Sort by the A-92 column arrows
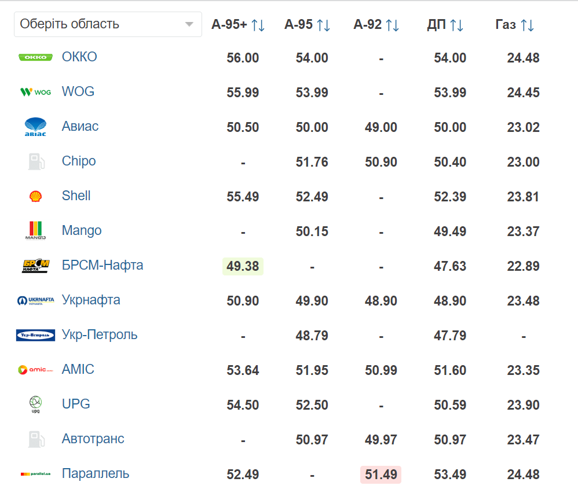The height and width of the screenshot is (493, 578). tap(392, 25)
